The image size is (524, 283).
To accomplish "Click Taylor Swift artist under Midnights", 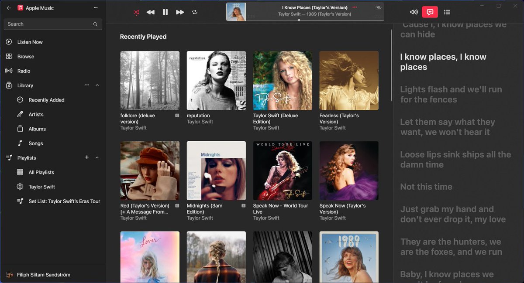I will (200, 218).
